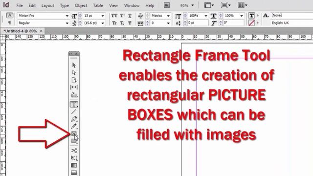Viewport: 313px width, 176px height.
Task: Collapse the Tools panel double arrows
Action: point(70,54)
